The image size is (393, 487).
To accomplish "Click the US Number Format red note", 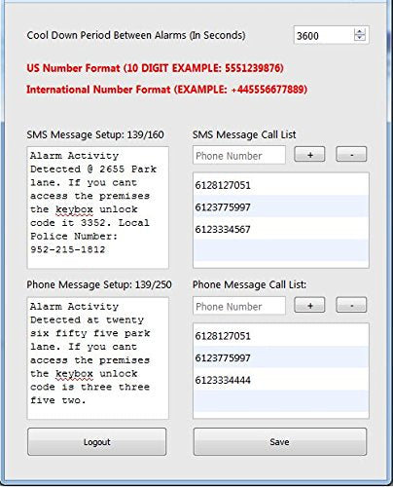I will pos(155,68).
